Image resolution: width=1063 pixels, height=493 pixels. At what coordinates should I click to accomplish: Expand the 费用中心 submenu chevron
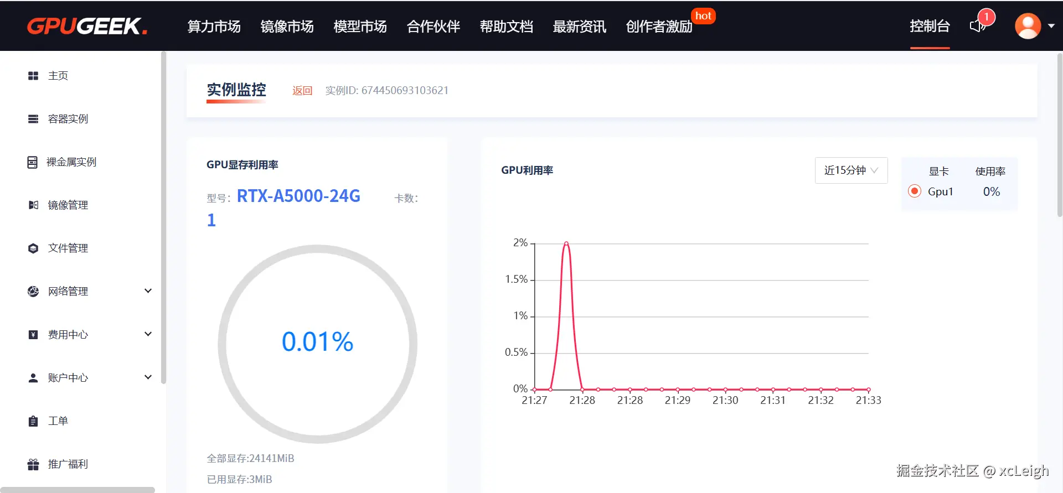[x=148, y=334]
